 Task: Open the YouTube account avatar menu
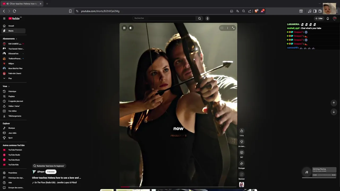click(334, 18)
